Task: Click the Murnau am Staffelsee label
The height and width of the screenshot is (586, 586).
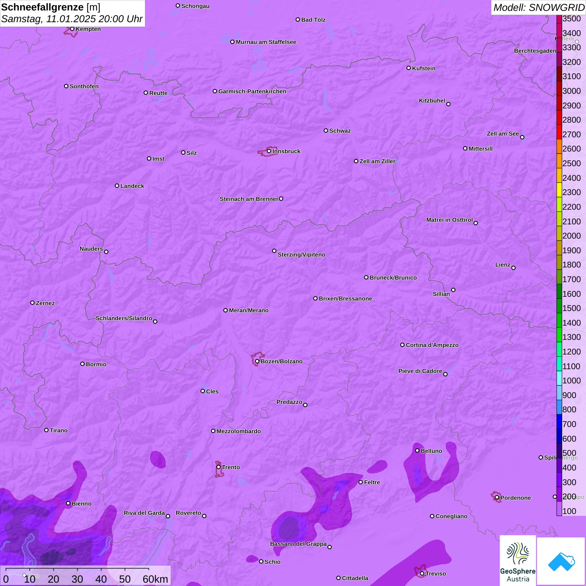Action: tap(266, 42)
